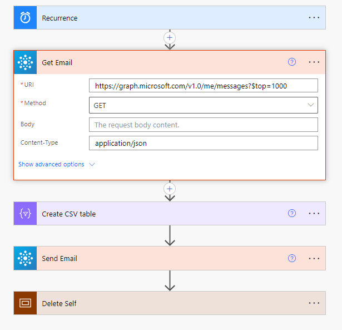This screenshot has width=342, height=330.
Task: Expand Show advanced options
Action: point(57,165)
